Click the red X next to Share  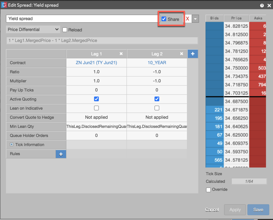[x=187, y=19]
